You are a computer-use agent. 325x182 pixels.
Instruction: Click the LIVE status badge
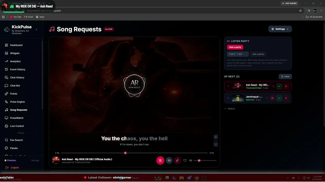click(109, 29)
